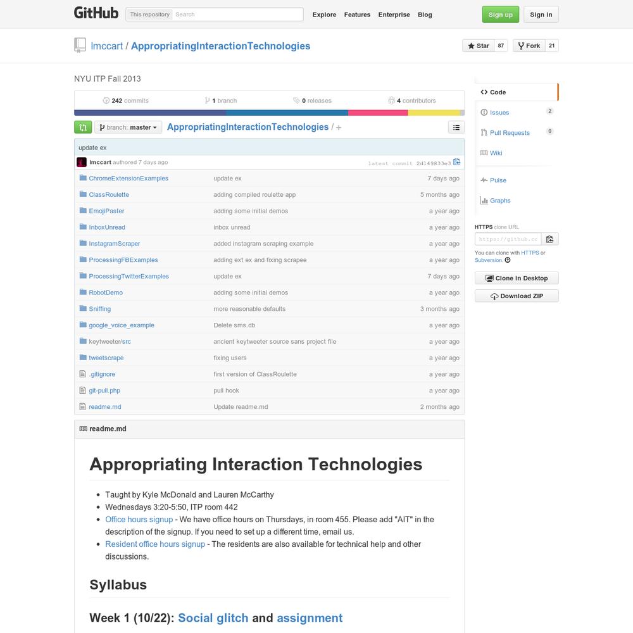Click Enterprise in the top navigation

click(x=394, y=15)
